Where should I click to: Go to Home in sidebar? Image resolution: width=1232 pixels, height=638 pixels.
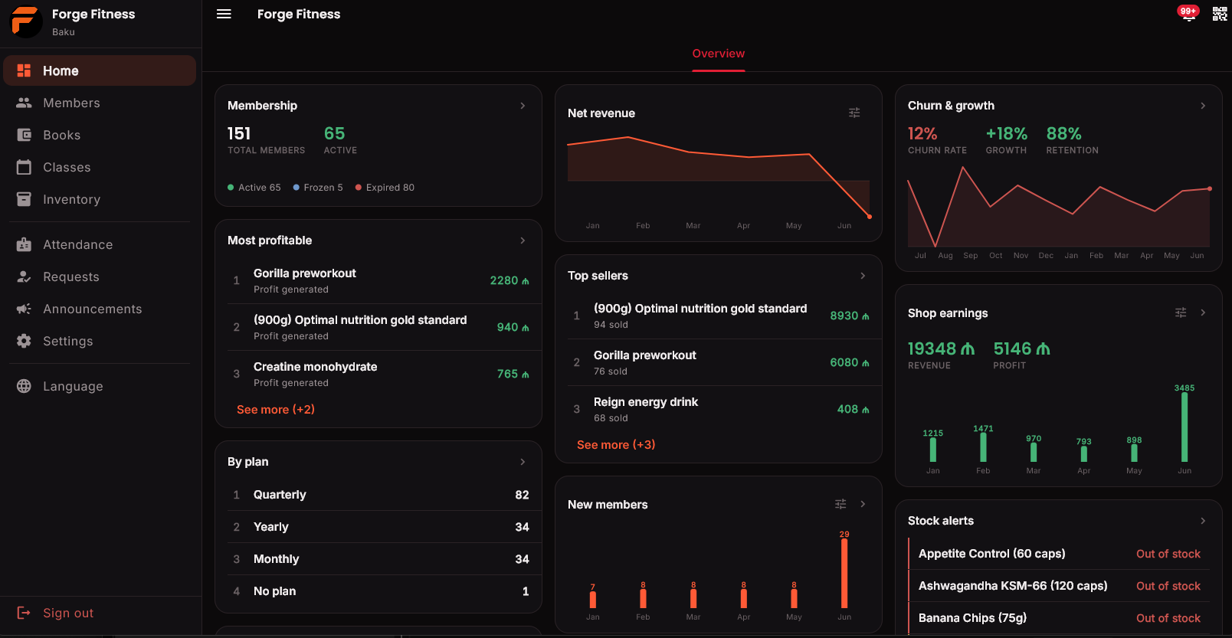tap(100, 70)
